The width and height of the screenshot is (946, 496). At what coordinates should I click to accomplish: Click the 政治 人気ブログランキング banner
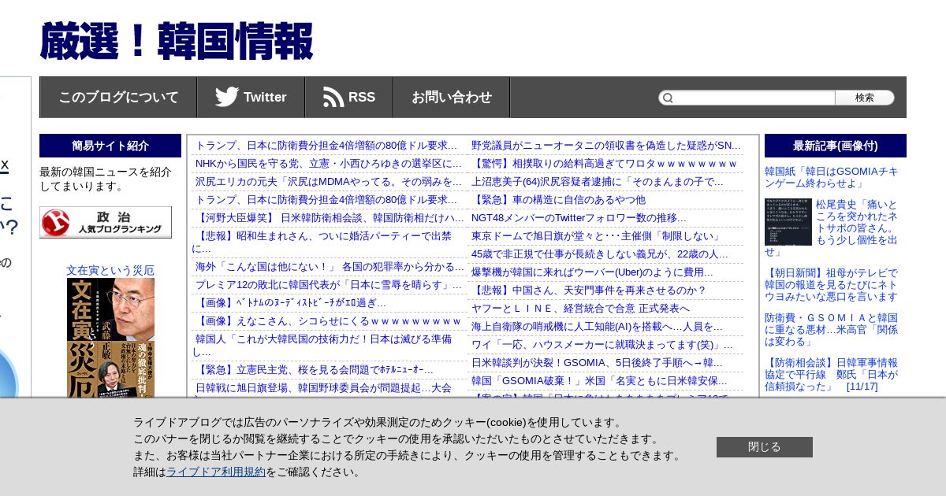coord(106,222)
